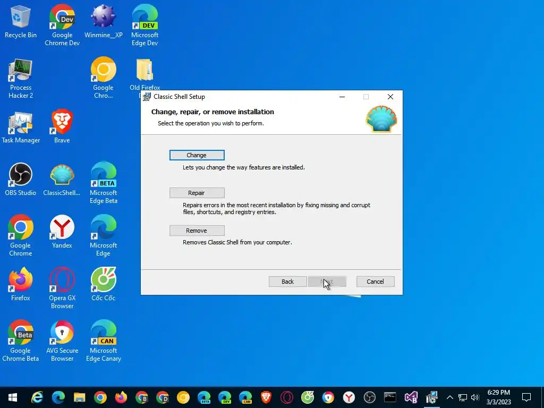The height and width of the screenshot is (408, 544).
Task: Open Firefox from the taskbar
Action: (x=121, y=397)
